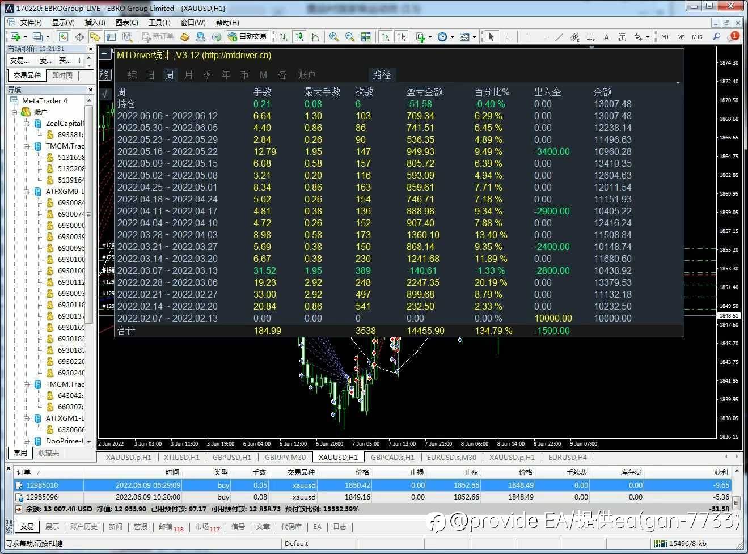748x554 pixels.
Task: Click the 路径 button in MTDriver panel
Action: coord(382,75)
